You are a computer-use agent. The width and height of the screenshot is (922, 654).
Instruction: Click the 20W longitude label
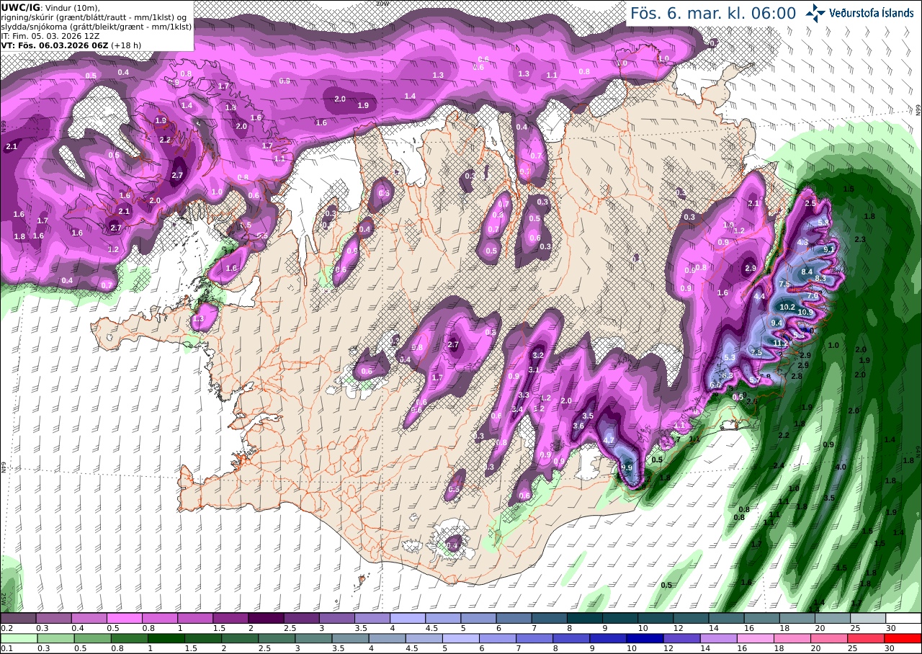click(x=382, y=3)
